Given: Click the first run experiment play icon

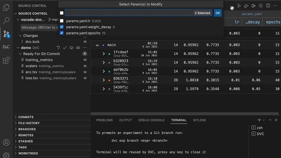Looking at the screenshot, I should [x=239, y=6].
